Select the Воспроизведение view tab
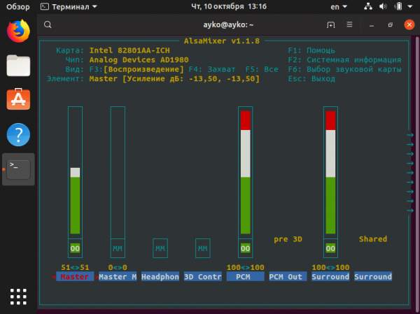Screen dimensions: 420x314 (143, 69)
